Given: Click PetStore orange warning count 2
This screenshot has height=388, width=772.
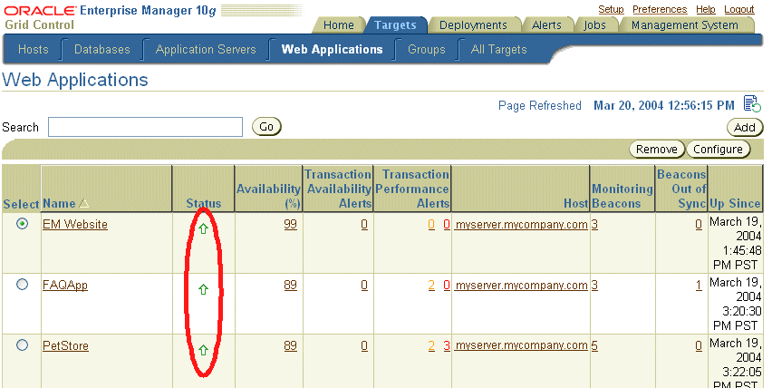Looking at the screenshot, I should tap(431, 345).
